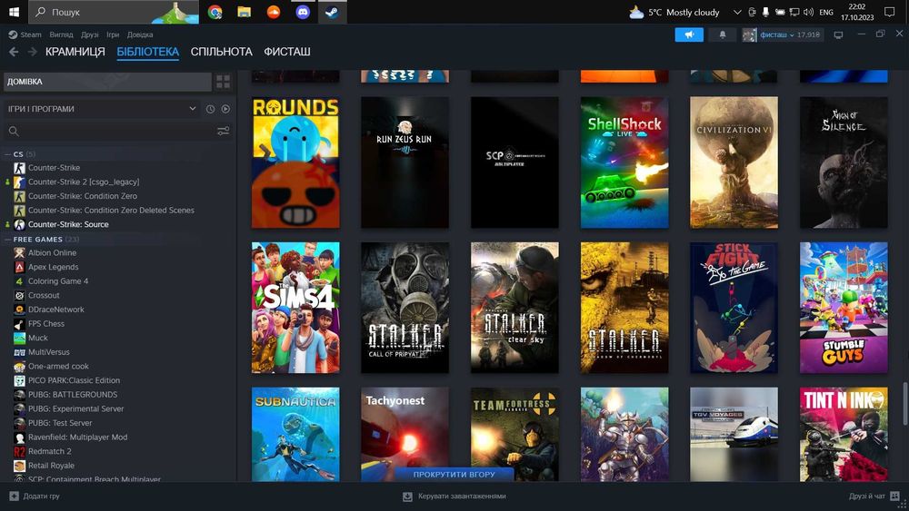Click the Add Game plus icon
Image resolution: width=909 pixels, height=511 pixels.
tap(14, 496)
